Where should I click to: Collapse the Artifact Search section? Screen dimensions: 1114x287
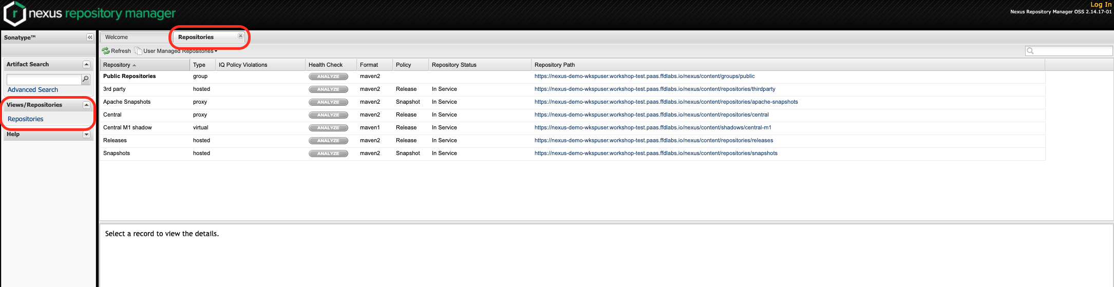point(86,64)
